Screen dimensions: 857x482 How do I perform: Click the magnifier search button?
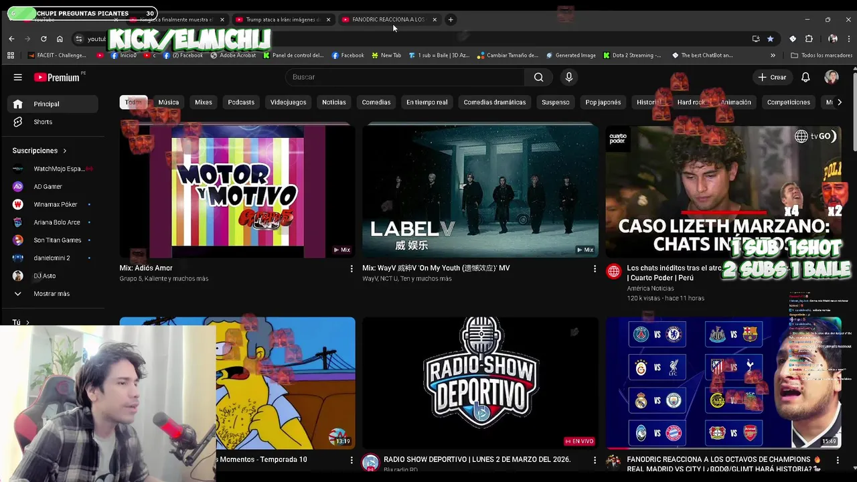pos(538,77)
